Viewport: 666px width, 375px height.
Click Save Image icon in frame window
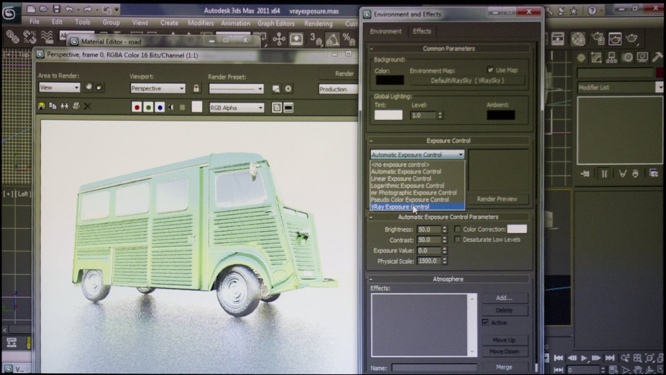pyautogui.click(x=42, y=106)
